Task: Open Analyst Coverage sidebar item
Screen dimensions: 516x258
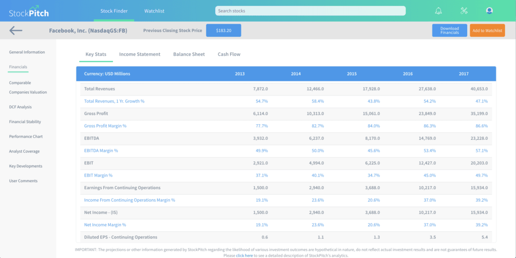Action: pyautogui.click(x=24, y=151)
